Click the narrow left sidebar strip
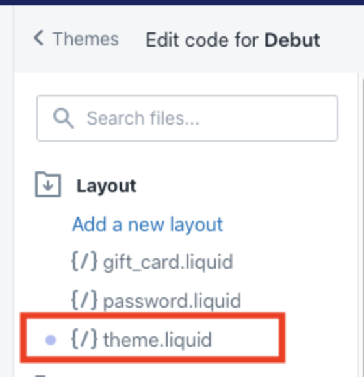Screen dimensions: 364x383 (x=7, y=190)
